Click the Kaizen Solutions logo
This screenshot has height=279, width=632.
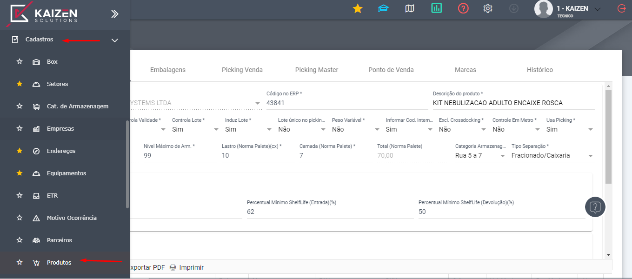pyautogui.click(x=43, y=13)
